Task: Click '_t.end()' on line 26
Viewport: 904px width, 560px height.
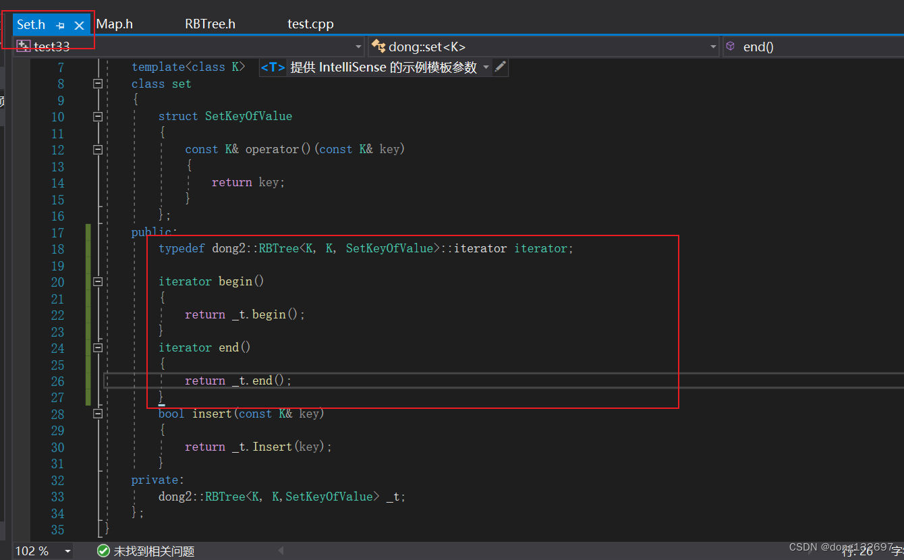Action: (258, 381)
